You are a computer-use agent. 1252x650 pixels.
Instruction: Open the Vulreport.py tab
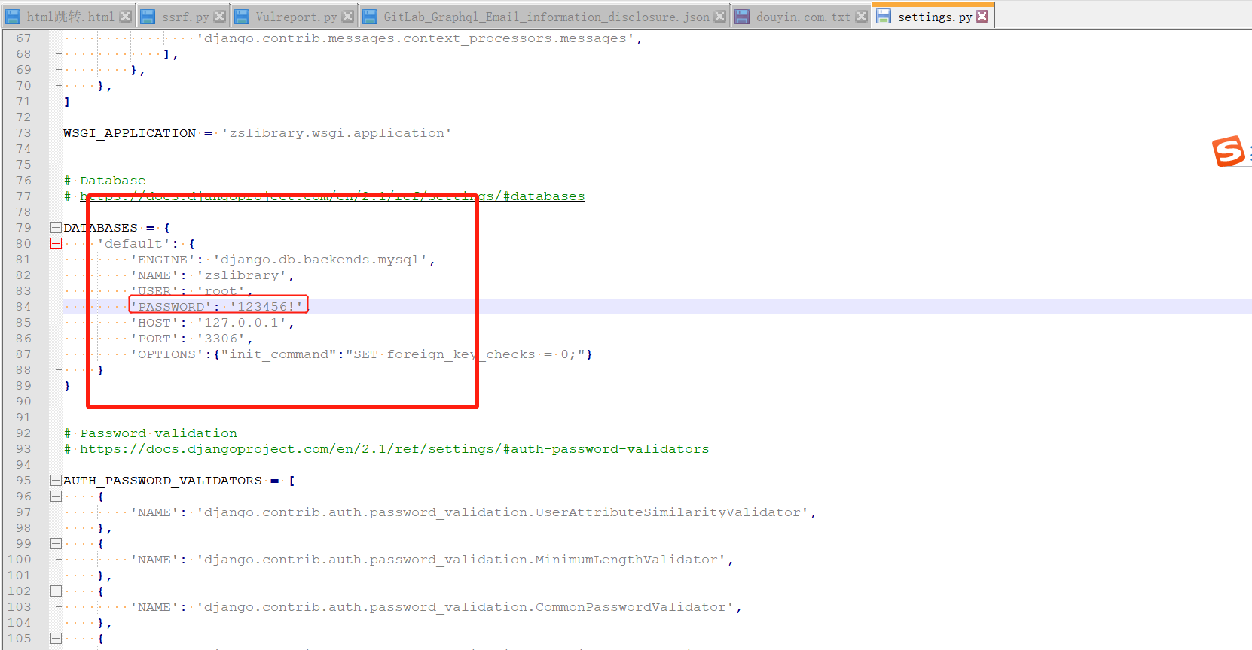pos(296,17)
